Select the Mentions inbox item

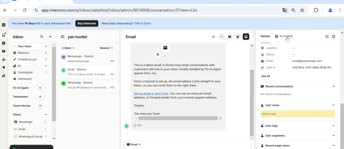[x=24, y=53]
